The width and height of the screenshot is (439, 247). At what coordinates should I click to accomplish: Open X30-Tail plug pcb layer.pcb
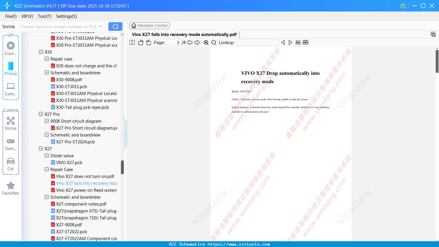coord(80,107)
